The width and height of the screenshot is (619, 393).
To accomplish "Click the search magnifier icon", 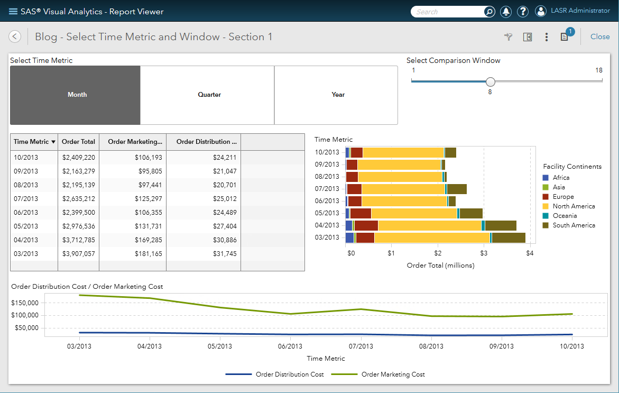I will pos(489,11).
